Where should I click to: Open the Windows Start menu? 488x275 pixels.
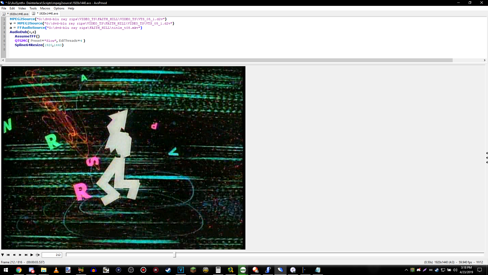pyautogui.click(x=6, y=270)
